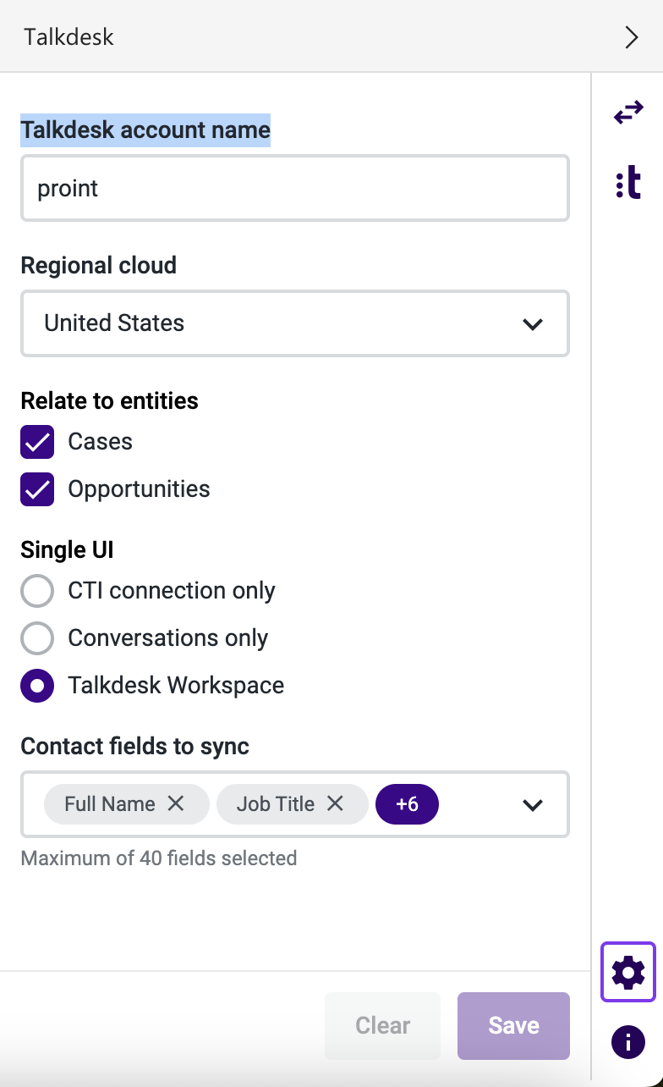Click the Talkdesk panel title
The width and height of the screenshot is (663, 1087).
coord(68,37)
